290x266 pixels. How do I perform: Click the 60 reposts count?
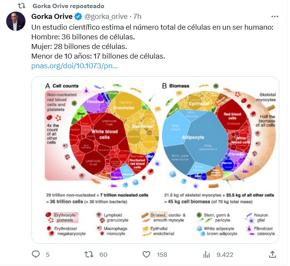pos(103,254)
